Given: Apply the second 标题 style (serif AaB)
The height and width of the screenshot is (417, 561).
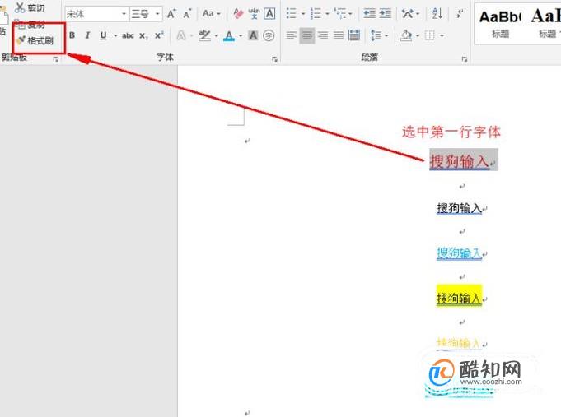Looking at the screenshot, I should coord(545,24).
